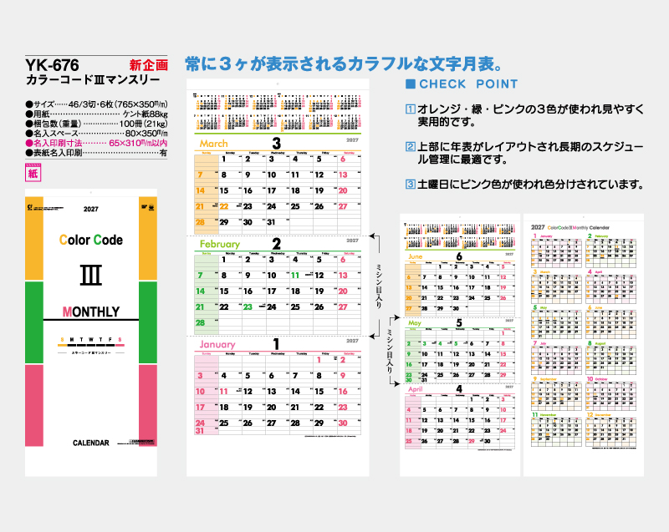669x532 pixels.
Task: Click the May month heading
Action: (414, 323)
